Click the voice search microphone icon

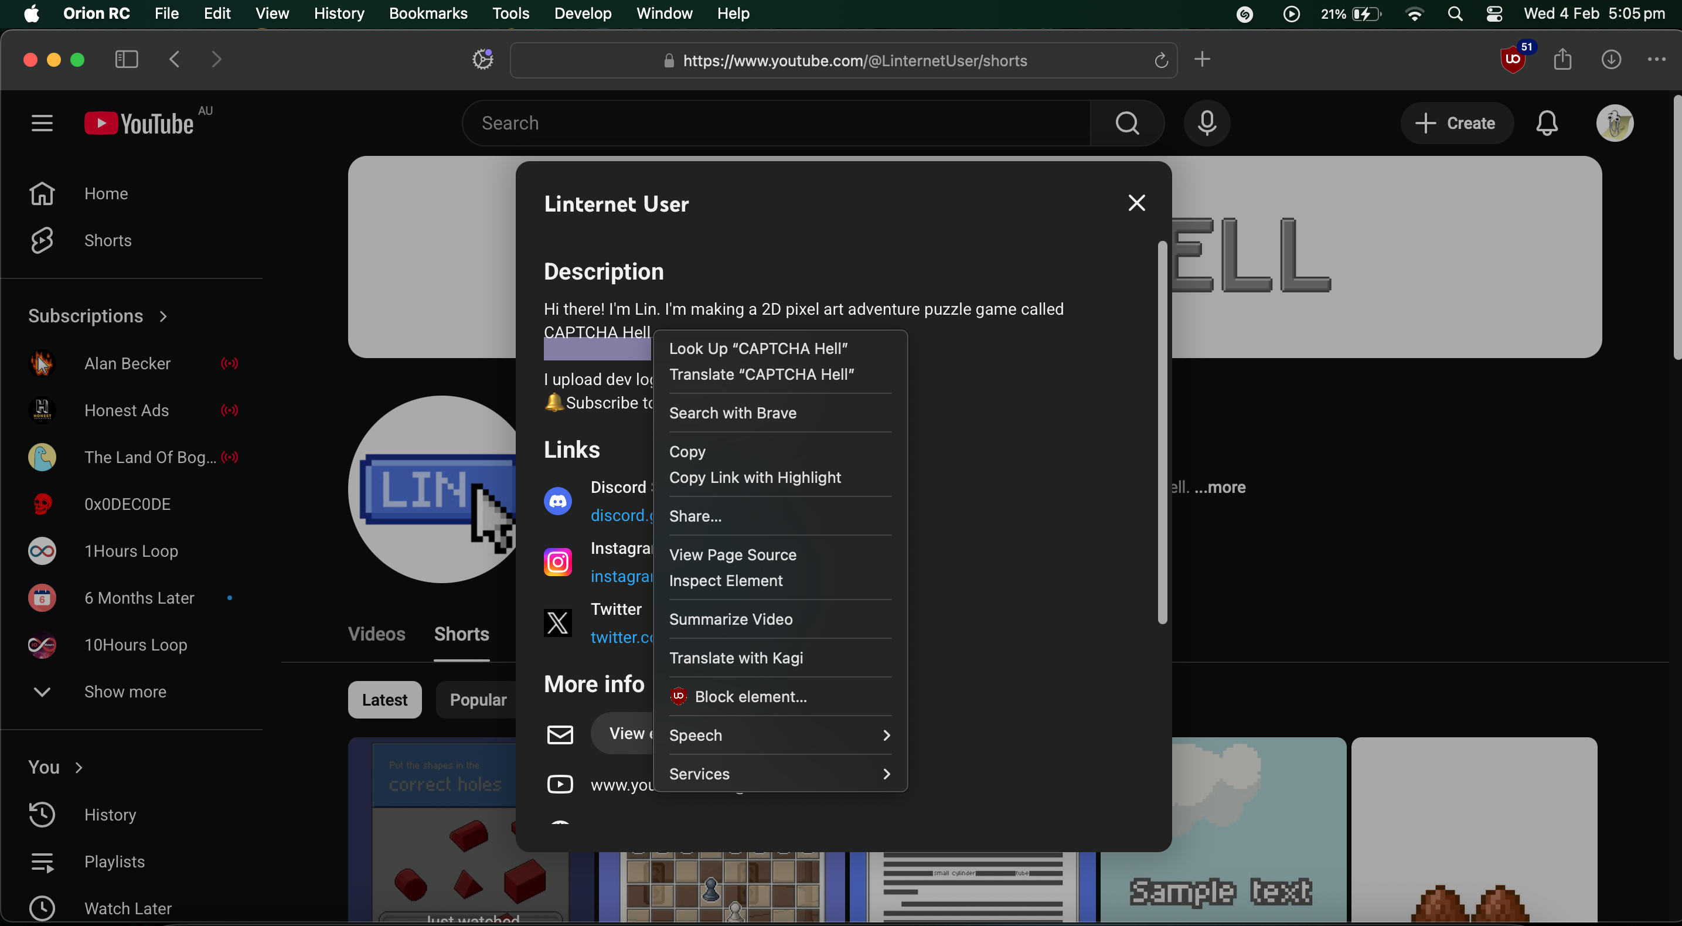1207,124
